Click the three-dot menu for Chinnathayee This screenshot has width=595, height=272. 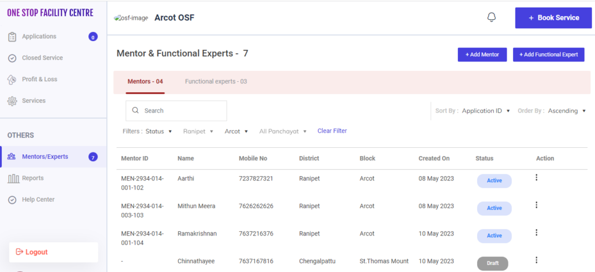click(536, 260)
